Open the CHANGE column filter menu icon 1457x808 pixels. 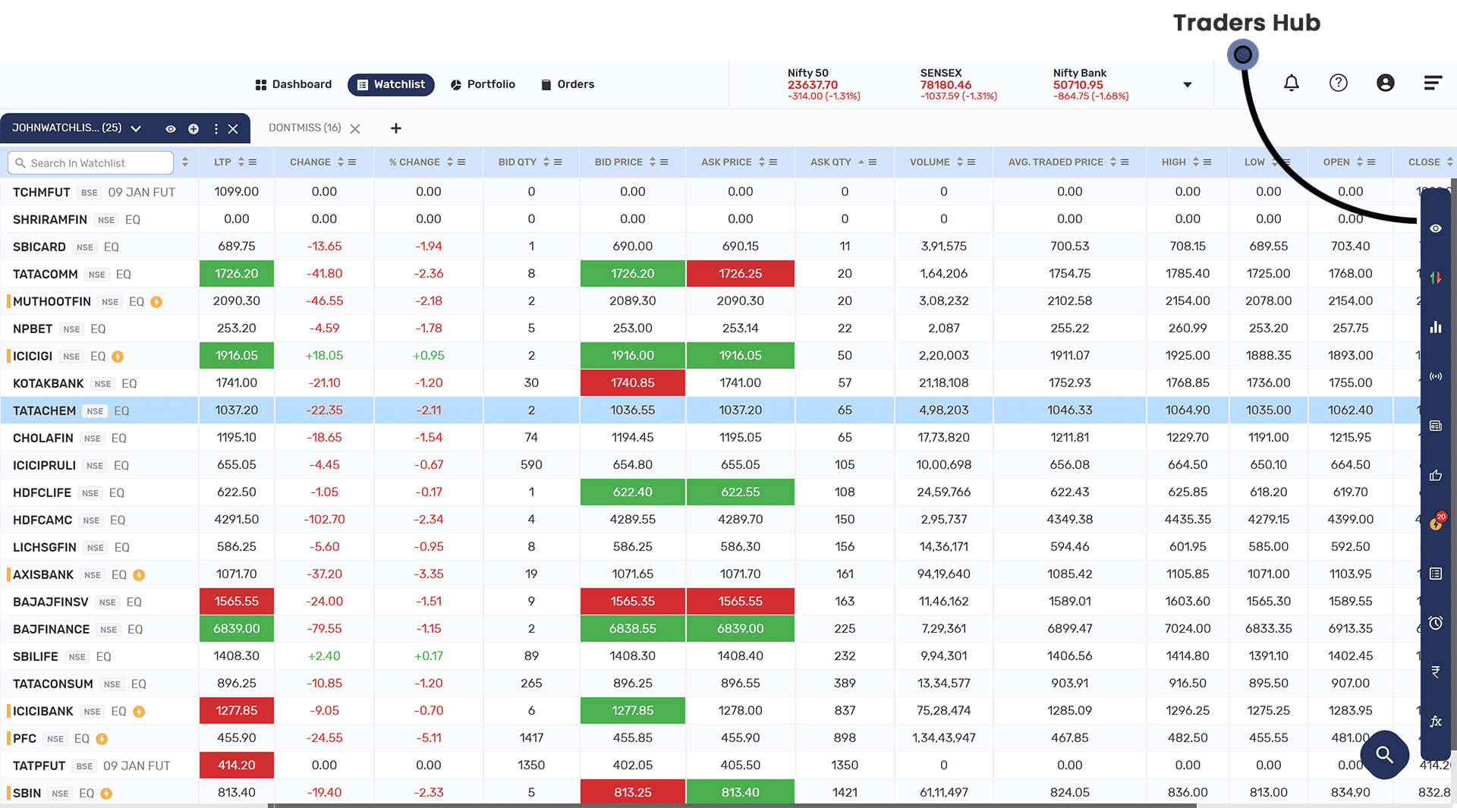(x=352, y=162)
